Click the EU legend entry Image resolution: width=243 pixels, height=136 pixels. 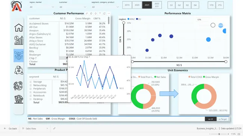pos(139,19)
